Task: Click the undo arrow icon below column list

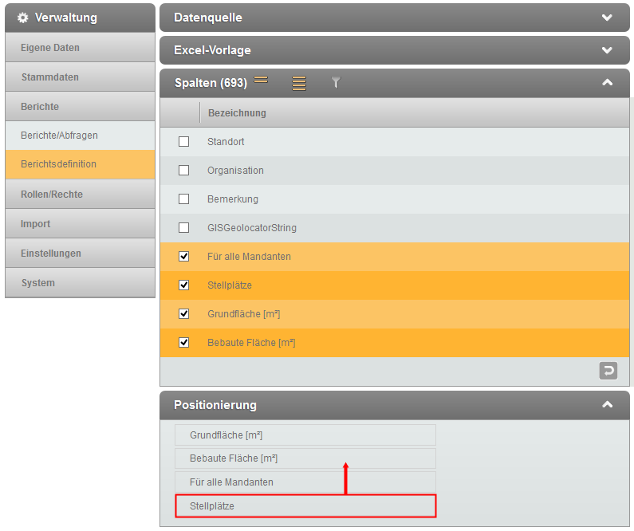Action: pyautogui.click(x=608, y=371)
